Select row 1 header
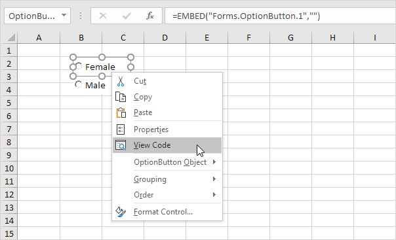The width and height of the screenshot is (396, 240). click(x=9, y=50)
